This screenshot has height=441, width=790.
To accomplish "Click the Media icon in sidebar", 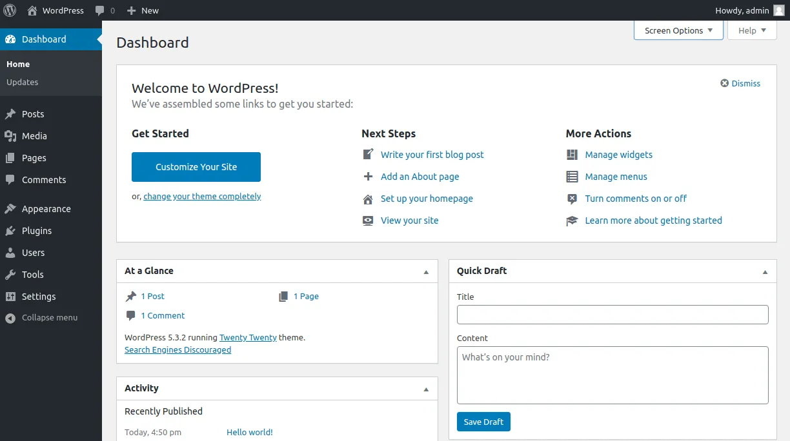I will 10,136.
